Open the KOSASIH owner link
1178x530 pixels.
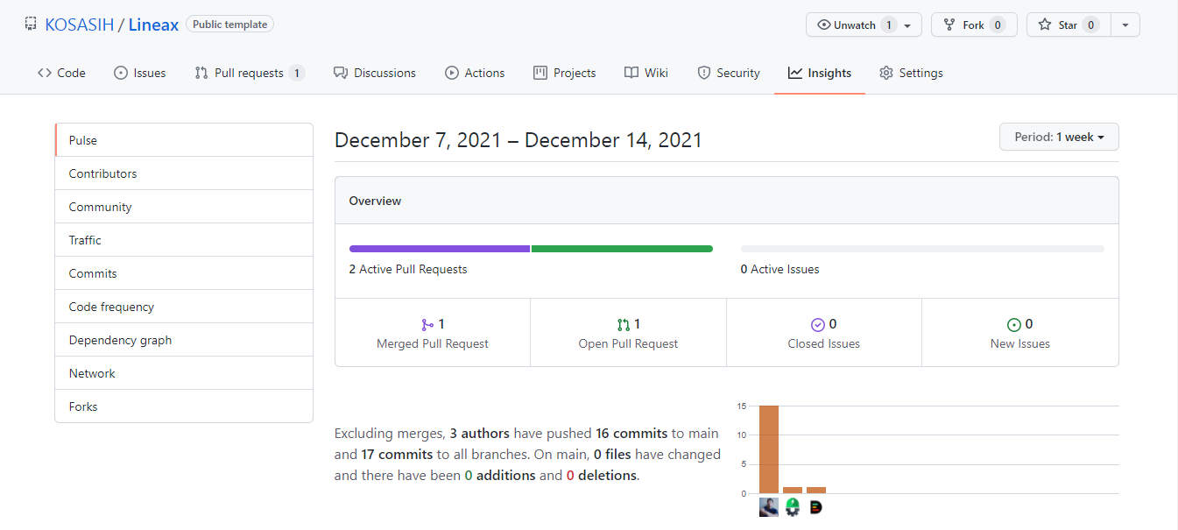point(80,25)
